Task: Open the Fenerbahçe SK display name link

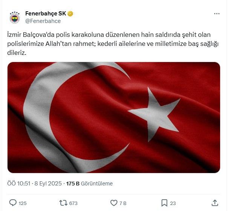Action: [x=46, y=14]
